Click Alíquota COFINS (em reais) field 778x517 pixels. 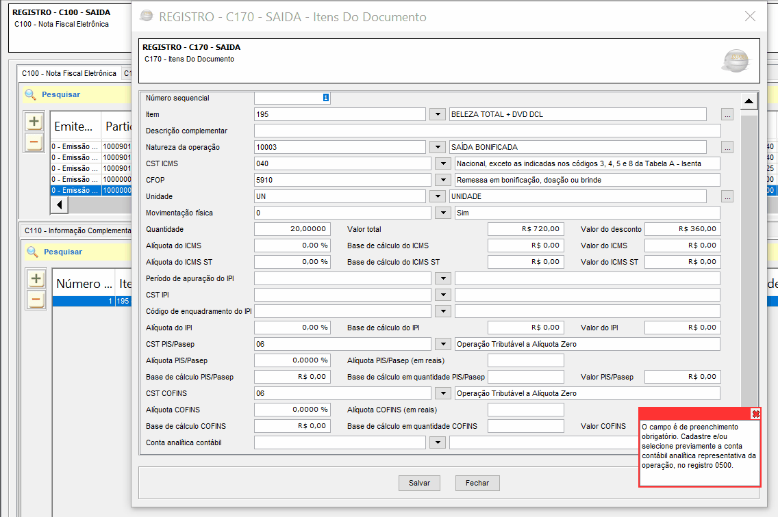pos(526,410)
